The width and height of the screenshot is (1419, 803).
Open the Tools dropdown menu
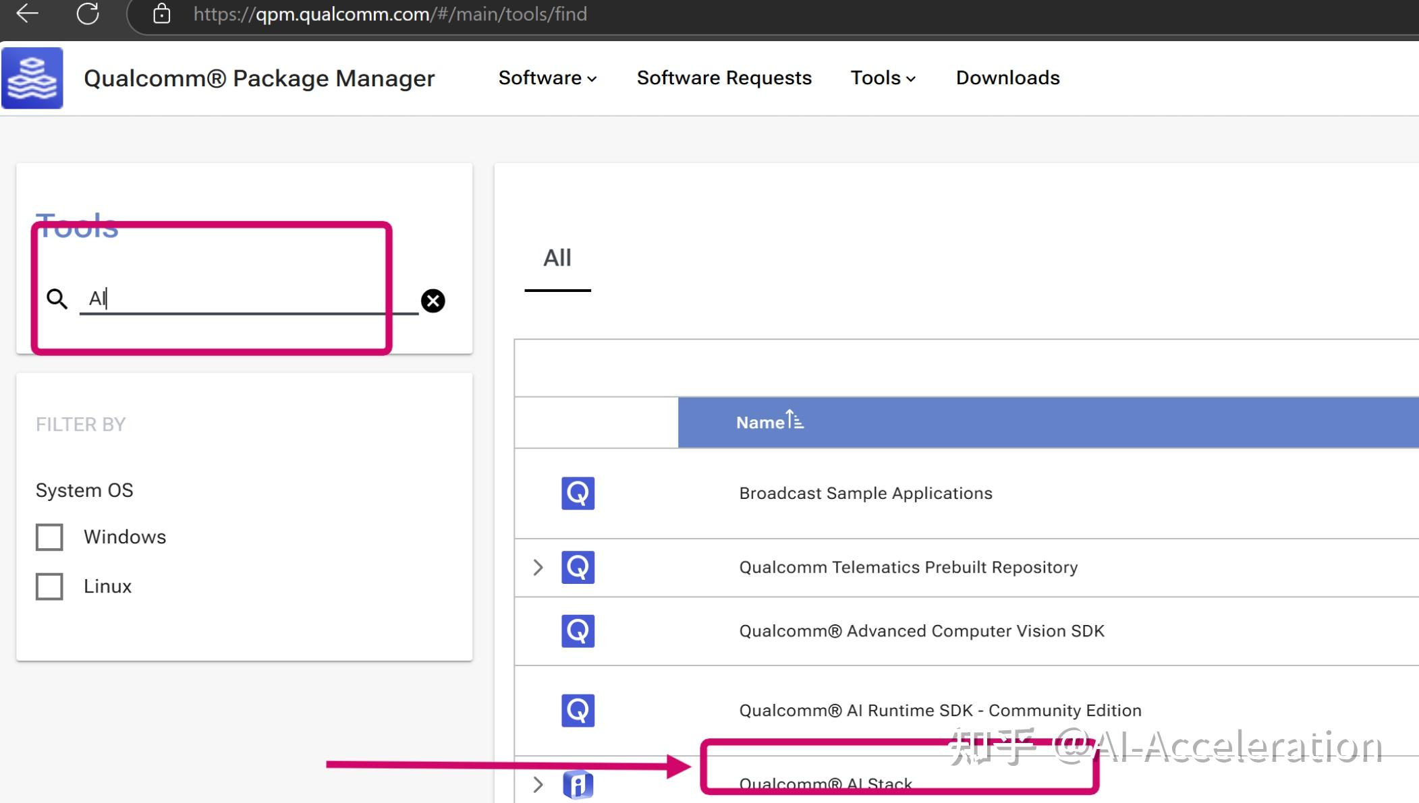883,78
